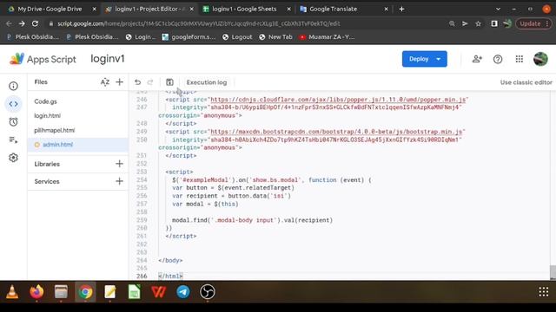Open Deploy dropdown button
Image resolution: width=556 pixels, height=312 pixels.
coord(425,59)
